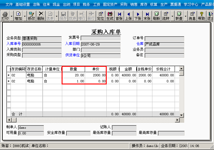Screen dimensions: 214x150
Task: Click the 生成 generate icon
Action: point(110,16)
